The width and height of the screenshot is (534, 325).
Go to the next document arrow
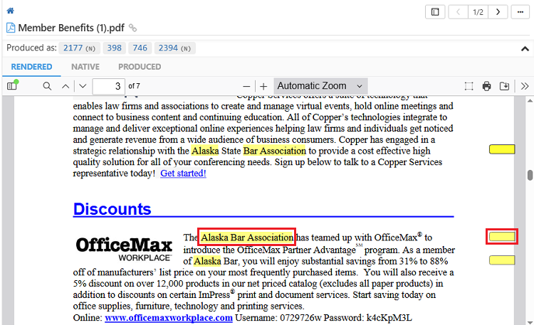pos(498,12)
